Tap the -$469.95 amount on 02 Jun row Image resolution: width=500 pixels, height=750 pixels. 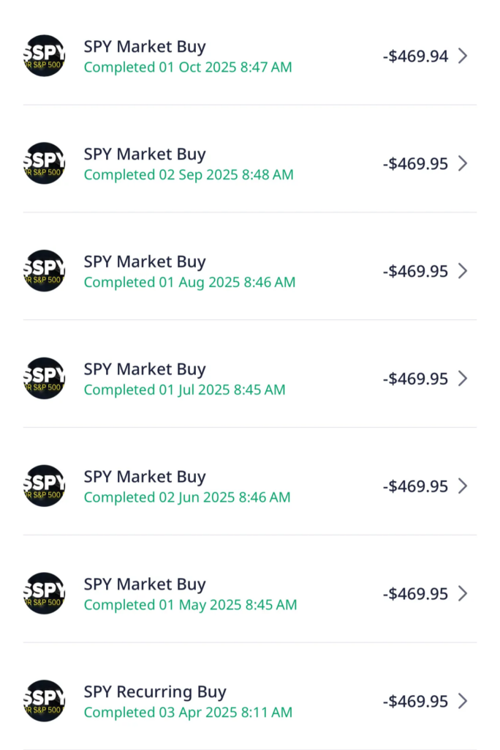[415, 486]
